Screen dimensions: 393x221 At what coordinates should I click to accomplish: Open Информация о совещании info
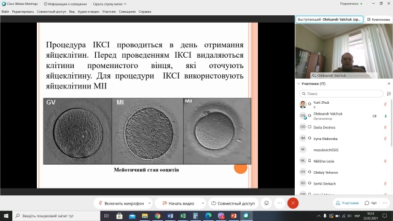click(65, 4)
